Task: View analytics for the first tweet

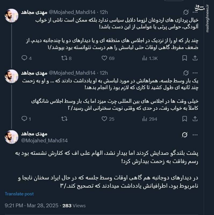Action: coord(145,58)
